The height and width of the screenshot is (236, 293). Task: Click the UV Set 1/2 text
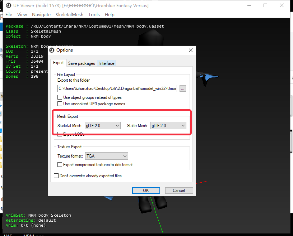pos(34,66)
